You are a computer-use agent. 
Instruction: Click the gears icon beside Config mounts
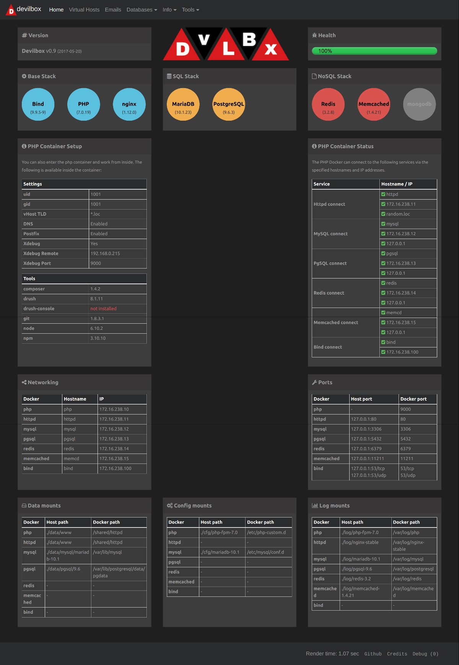click(170, 506)
